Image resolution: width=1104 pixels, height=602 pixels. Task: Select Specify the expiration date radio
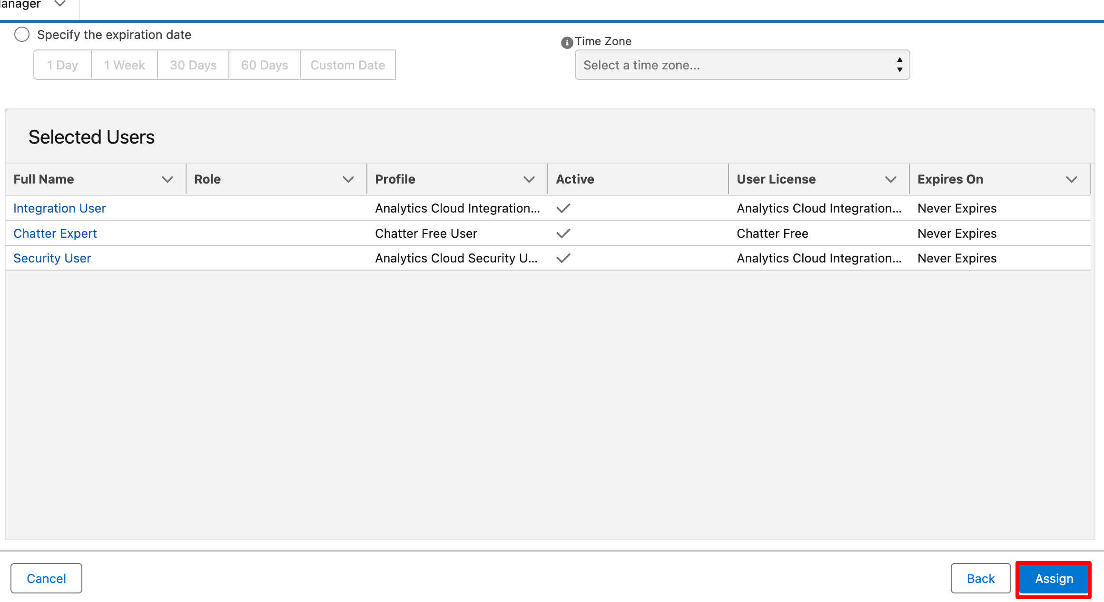point(22,35)
